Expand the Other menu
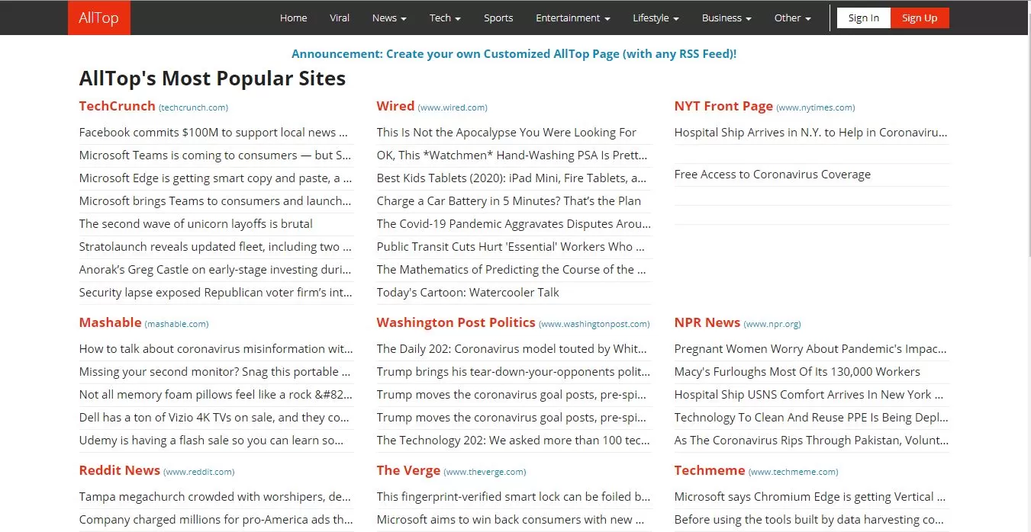The image size is (1031, 532). (792, 18)
